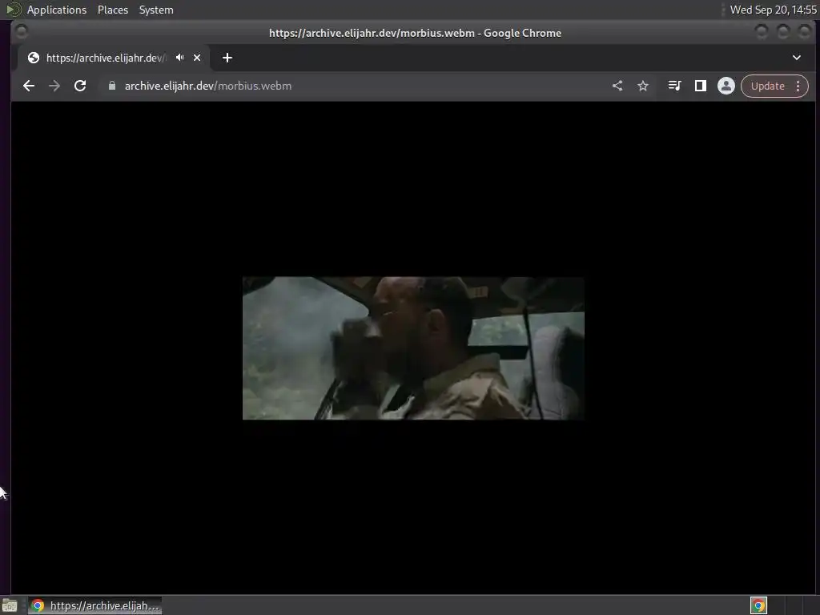Image resolution: width=820 pixels, height=615 pixels.
Task: Click the Update button in Chrome
Action: click(x=768, y=86)
